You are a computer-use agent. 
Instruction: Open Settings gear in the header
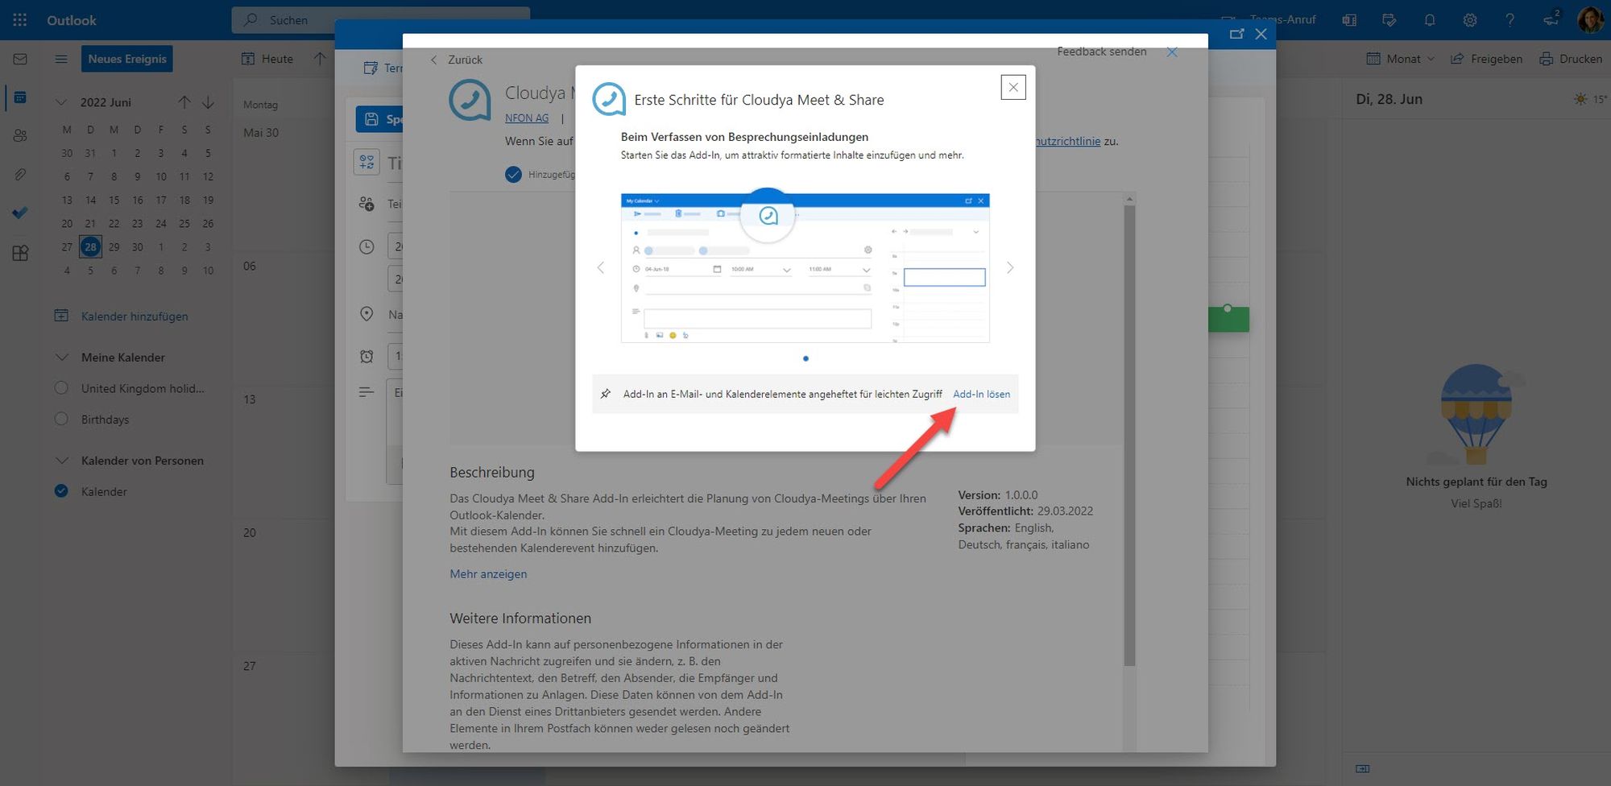[1470, 20]
